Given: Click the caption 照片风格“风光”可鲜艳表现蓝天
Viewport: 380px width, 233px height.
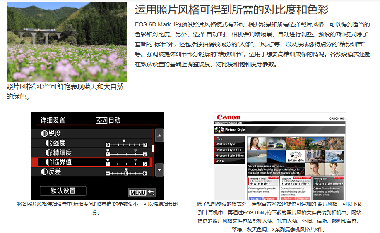Looking at the screenshot, I should pyautogui.click(x=65, y=91).
